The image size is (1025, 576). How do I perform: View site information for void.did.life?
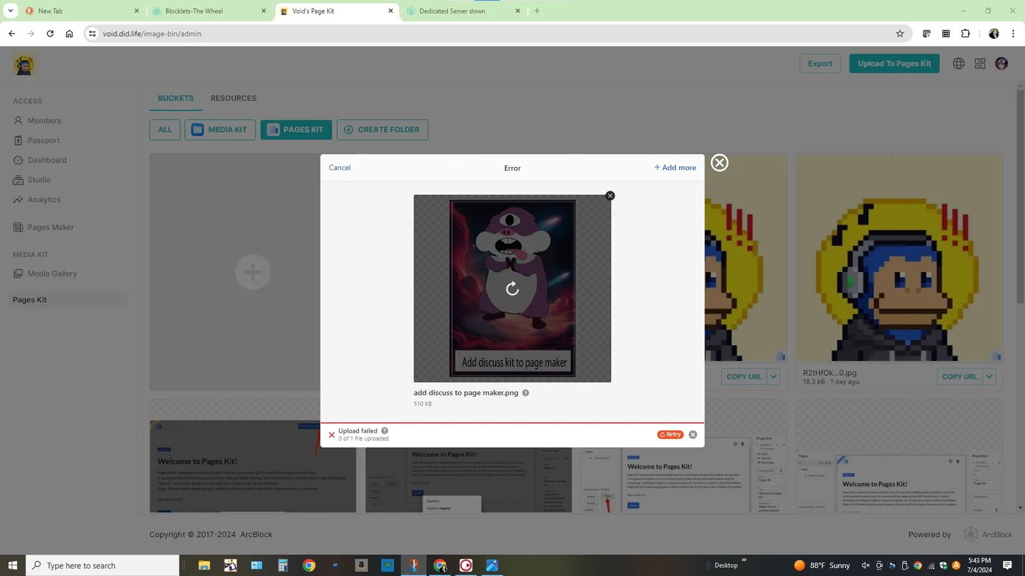(92, 34)
